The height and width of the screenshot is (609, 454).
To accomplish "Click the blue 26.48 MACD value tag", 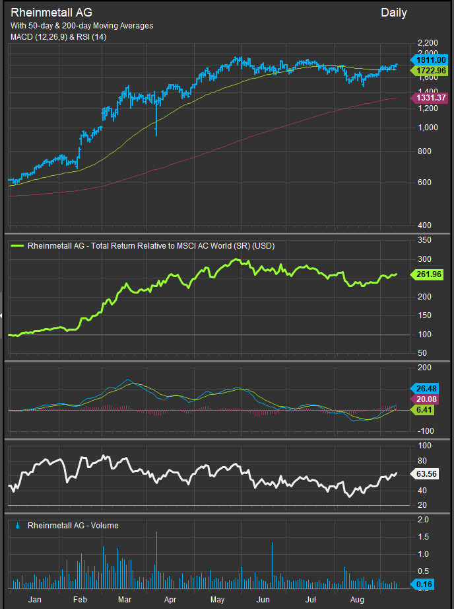I will [430, 389].
